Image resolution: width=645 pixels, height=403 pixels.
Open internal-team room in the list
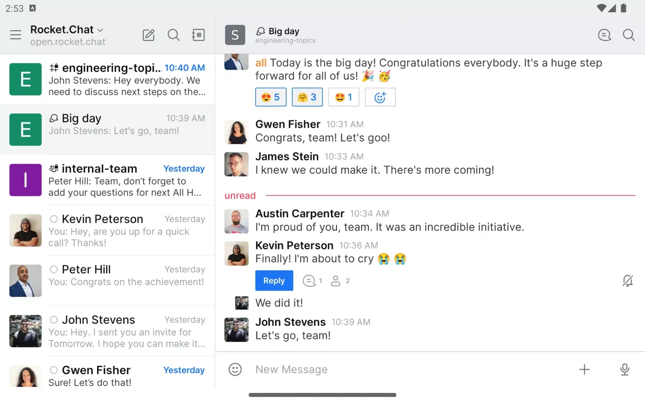pos(107,180)
